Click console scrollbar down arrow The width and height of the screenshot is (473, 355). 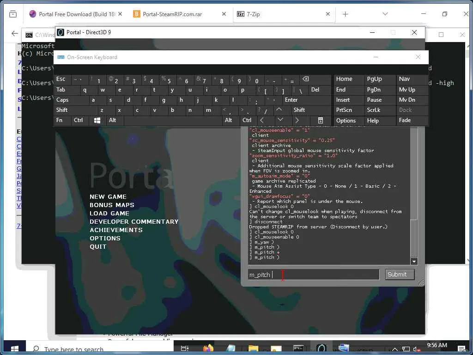click(x=414, y=262)
